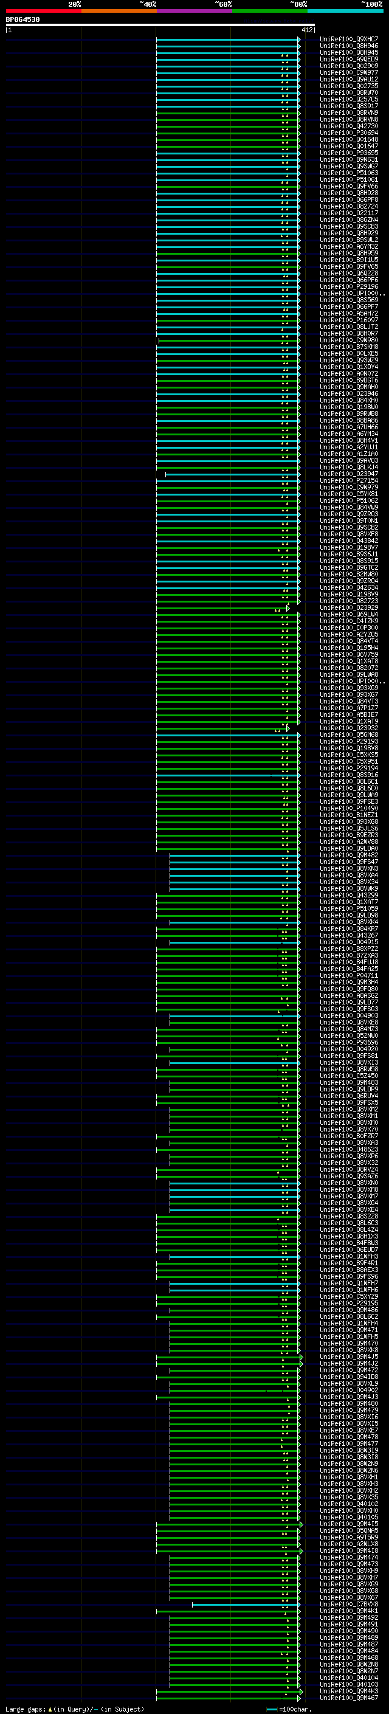389x1714 pixels.
Task: Select label UniRef100_Q9M492
Action: 348,1617
